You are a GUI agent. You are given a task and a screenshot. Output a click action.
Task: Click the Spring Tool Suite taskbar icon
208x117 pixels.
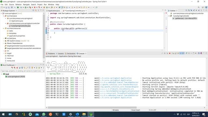(91, 114)
